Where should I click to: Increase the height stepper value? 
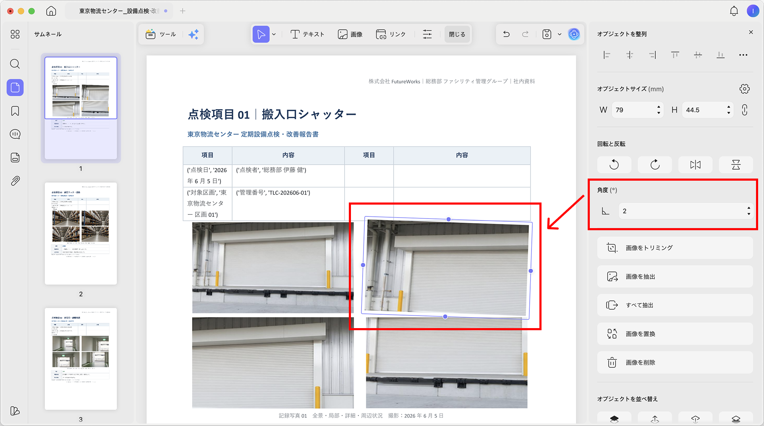(729, 107)
